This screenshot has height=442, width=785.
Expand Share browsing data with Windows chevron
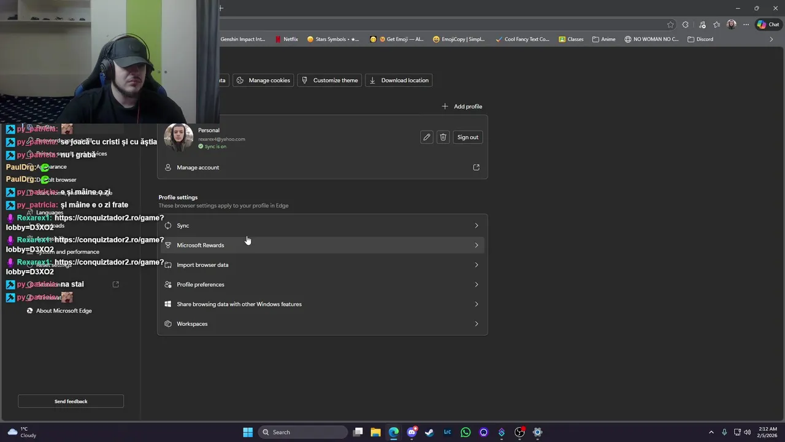tap(477, 304)
